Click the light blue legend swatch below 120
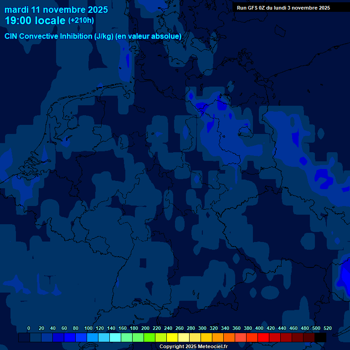Viewport: 350px width, 350px height. coord(93,338)
